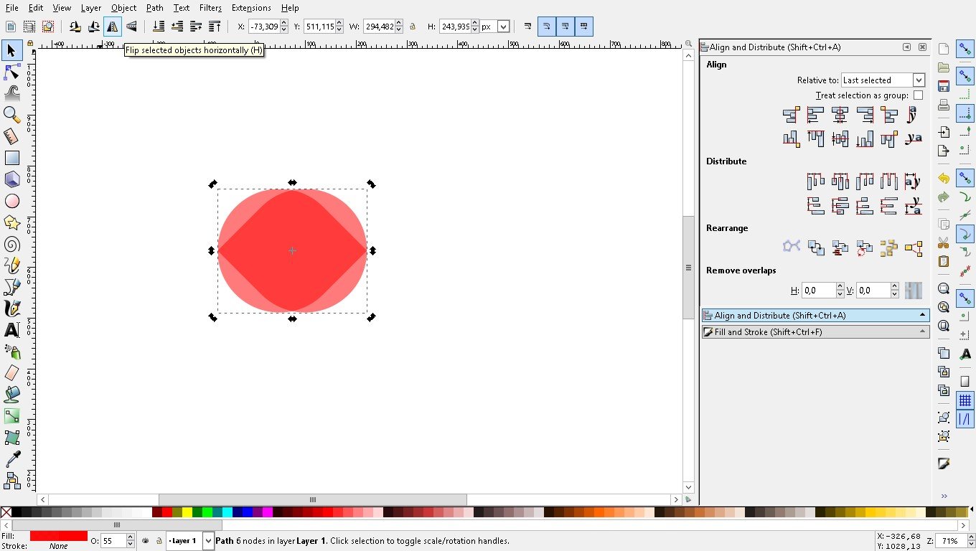Viewport: 976px width, 551px height.
Task: Select the Zoom tool in toolbox
Action: click(11, 115)
